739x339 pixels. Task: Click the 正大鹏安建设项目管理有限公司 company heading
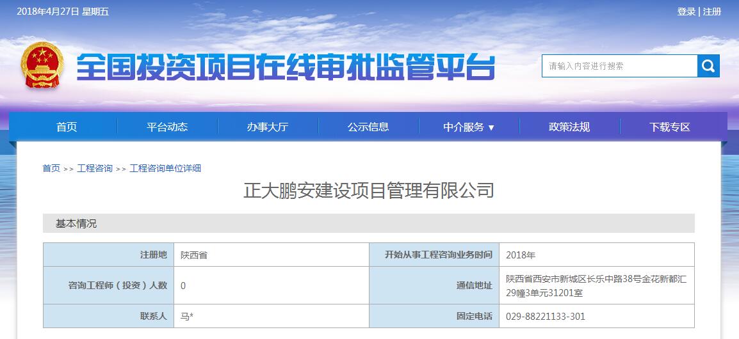[369, 191]
